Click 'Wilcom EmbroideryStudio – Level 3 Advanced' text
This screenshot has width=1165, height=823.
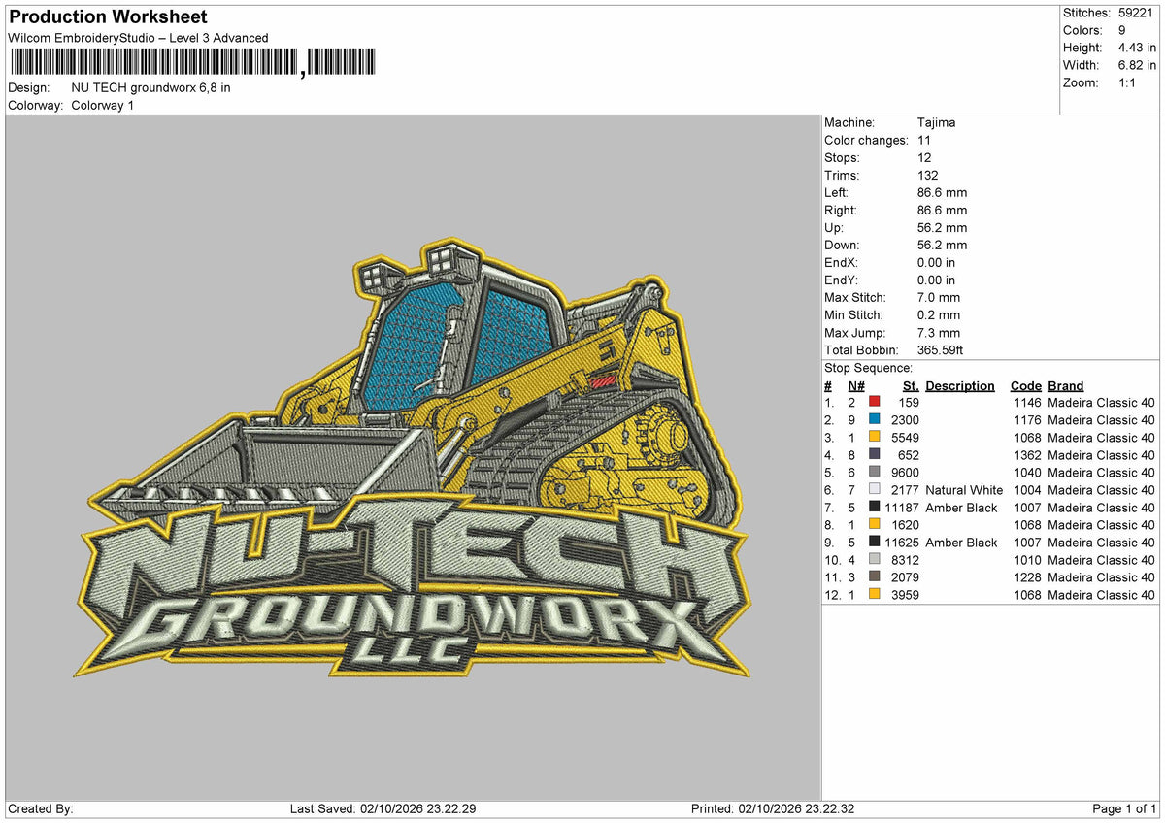pos(138,38)
